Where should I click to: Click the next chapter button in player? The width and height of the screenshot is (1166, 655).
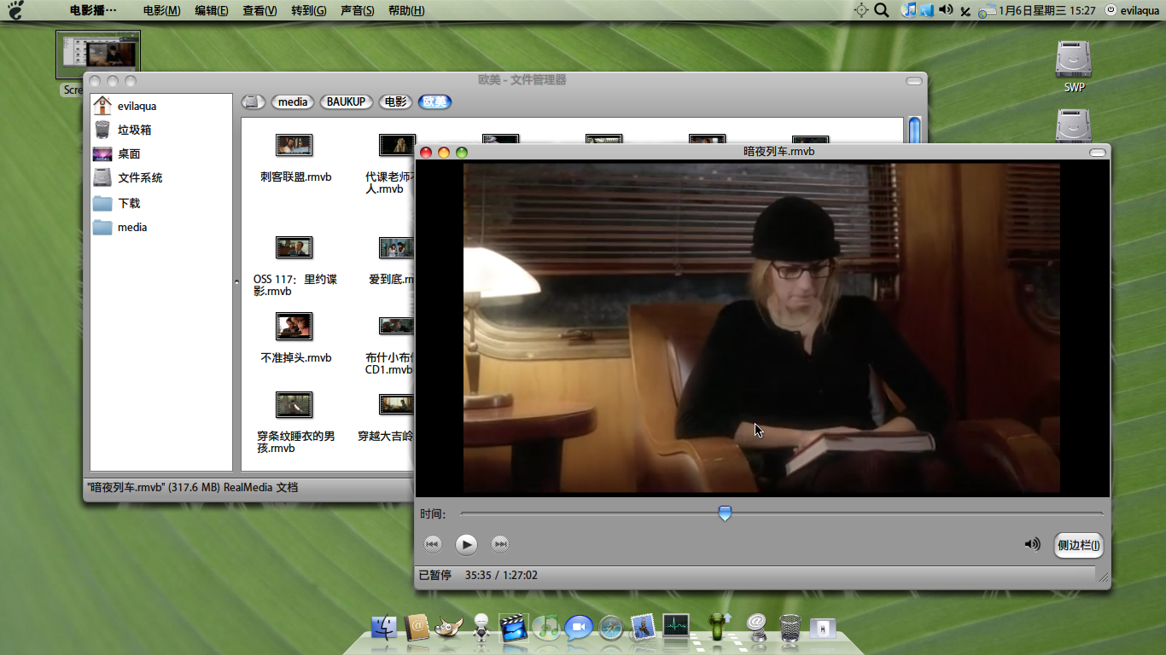[500, 544]
